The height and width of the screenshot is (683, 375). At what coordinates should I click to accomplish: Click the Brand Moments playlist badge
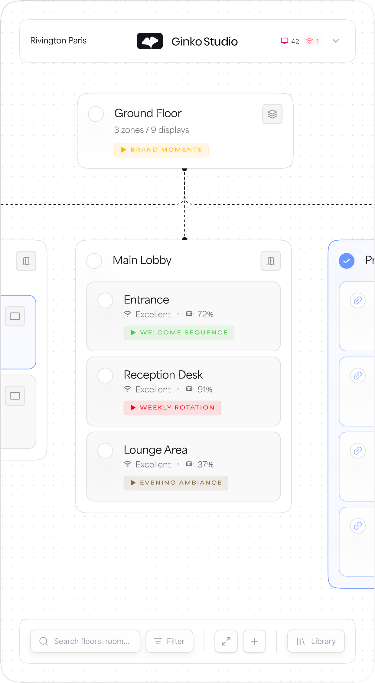161,150
